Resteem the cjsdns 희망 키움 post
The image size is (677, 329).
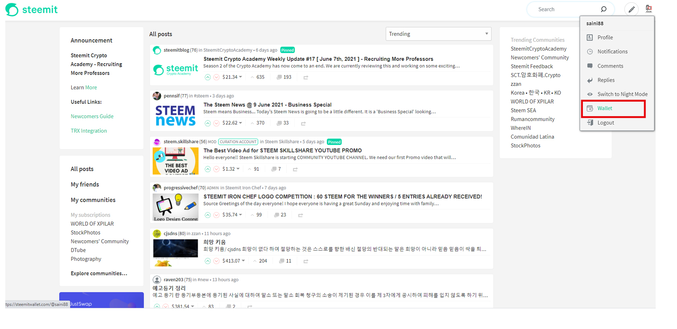coord(306,261)
